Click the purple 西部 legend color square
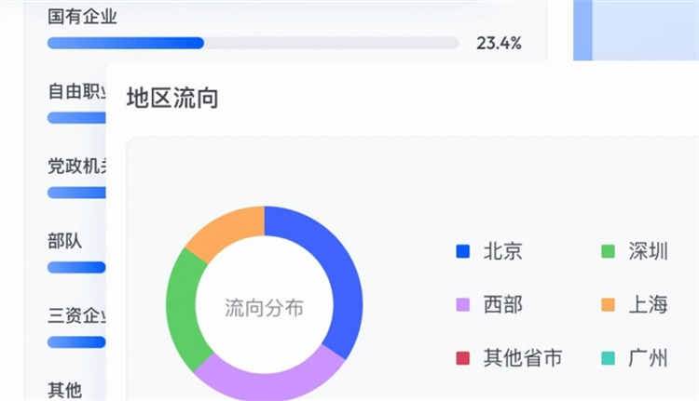The image size is (699, 401). point(462,304)
